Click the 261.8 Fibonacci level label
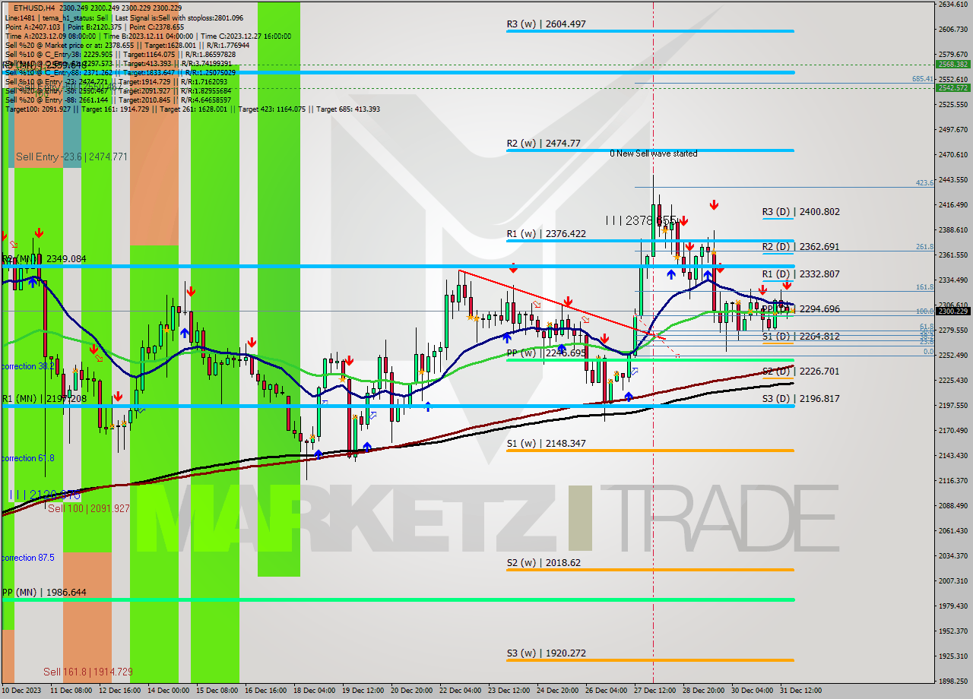The image size is (973, 699). pyautogui.click(x=924, y=247)
